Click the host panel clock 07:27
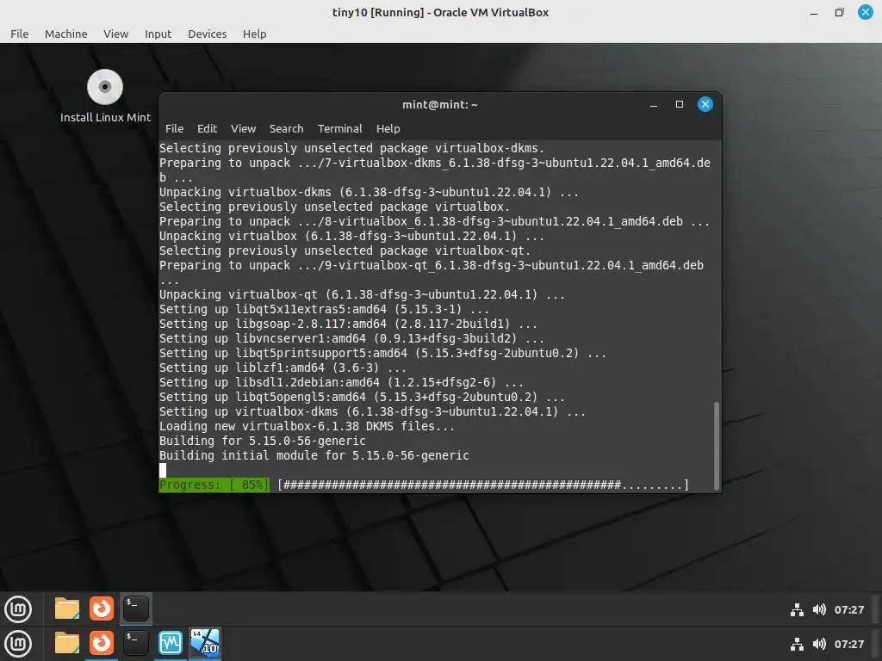Image resolution: width=882 pixels, height=661 pixels. [x=848, y=644]
